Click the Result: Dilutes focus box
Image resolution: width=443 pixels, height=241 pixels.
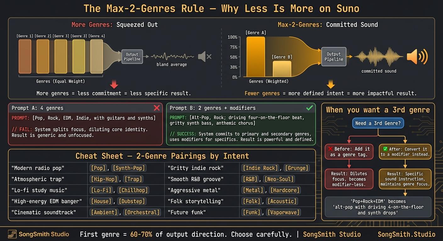(x=349, y=179)
